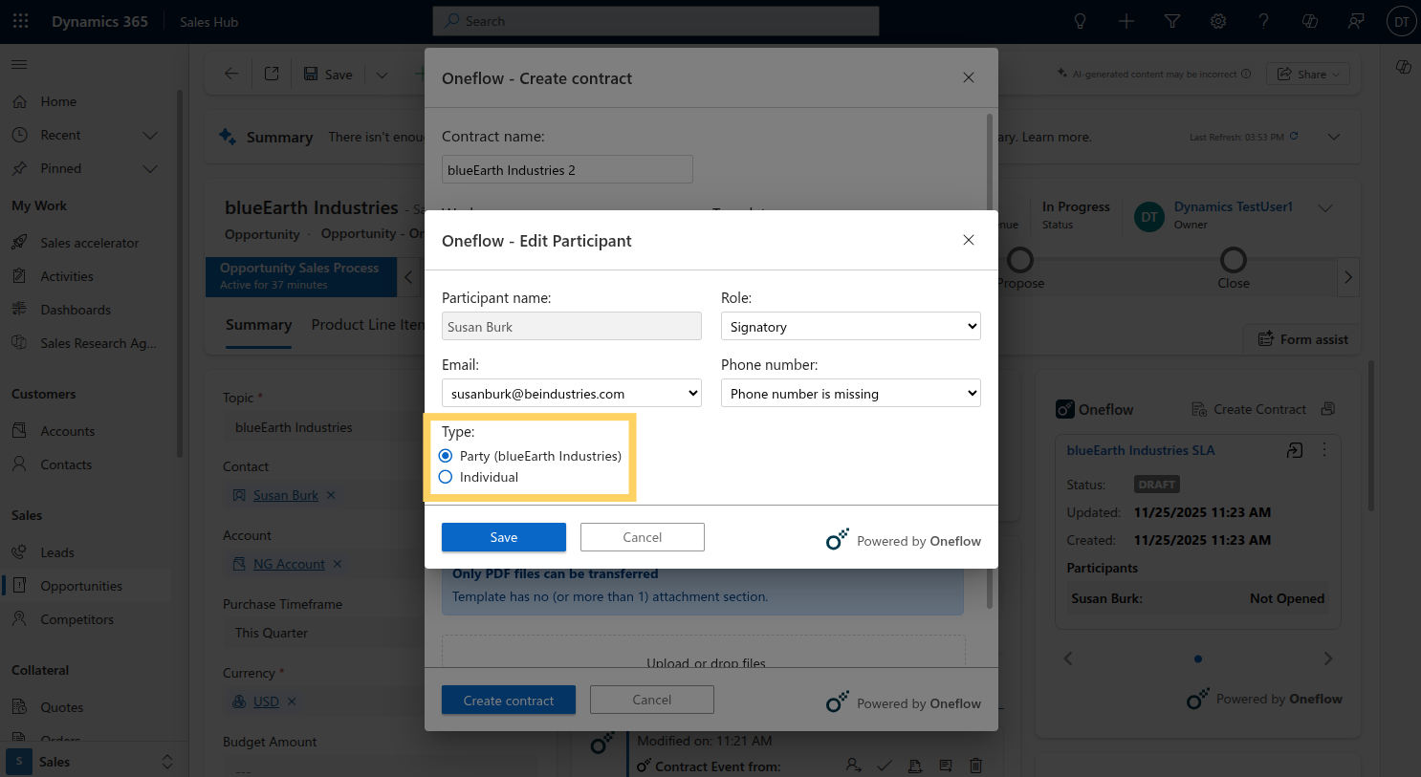Go to previous Oneflow contract card
This screenshot has width=1421, height=777.
pos(1068,658)
